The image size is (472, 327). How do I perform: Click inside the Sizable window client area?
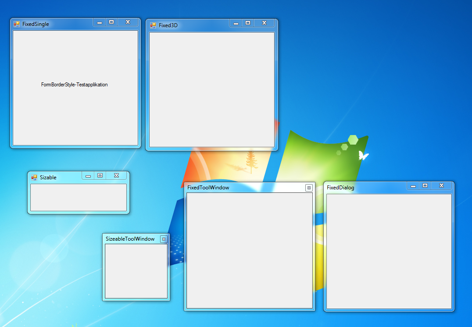coord(79,198)
